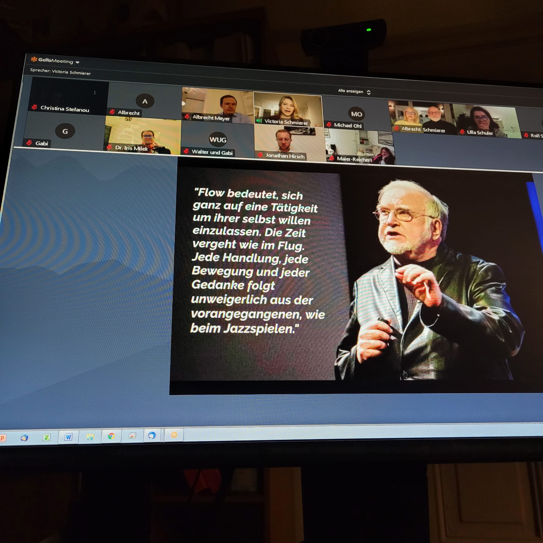Click the Maier-Reichert participant name label
Screen dimensions: 543x543
click(x=354, y=159)
